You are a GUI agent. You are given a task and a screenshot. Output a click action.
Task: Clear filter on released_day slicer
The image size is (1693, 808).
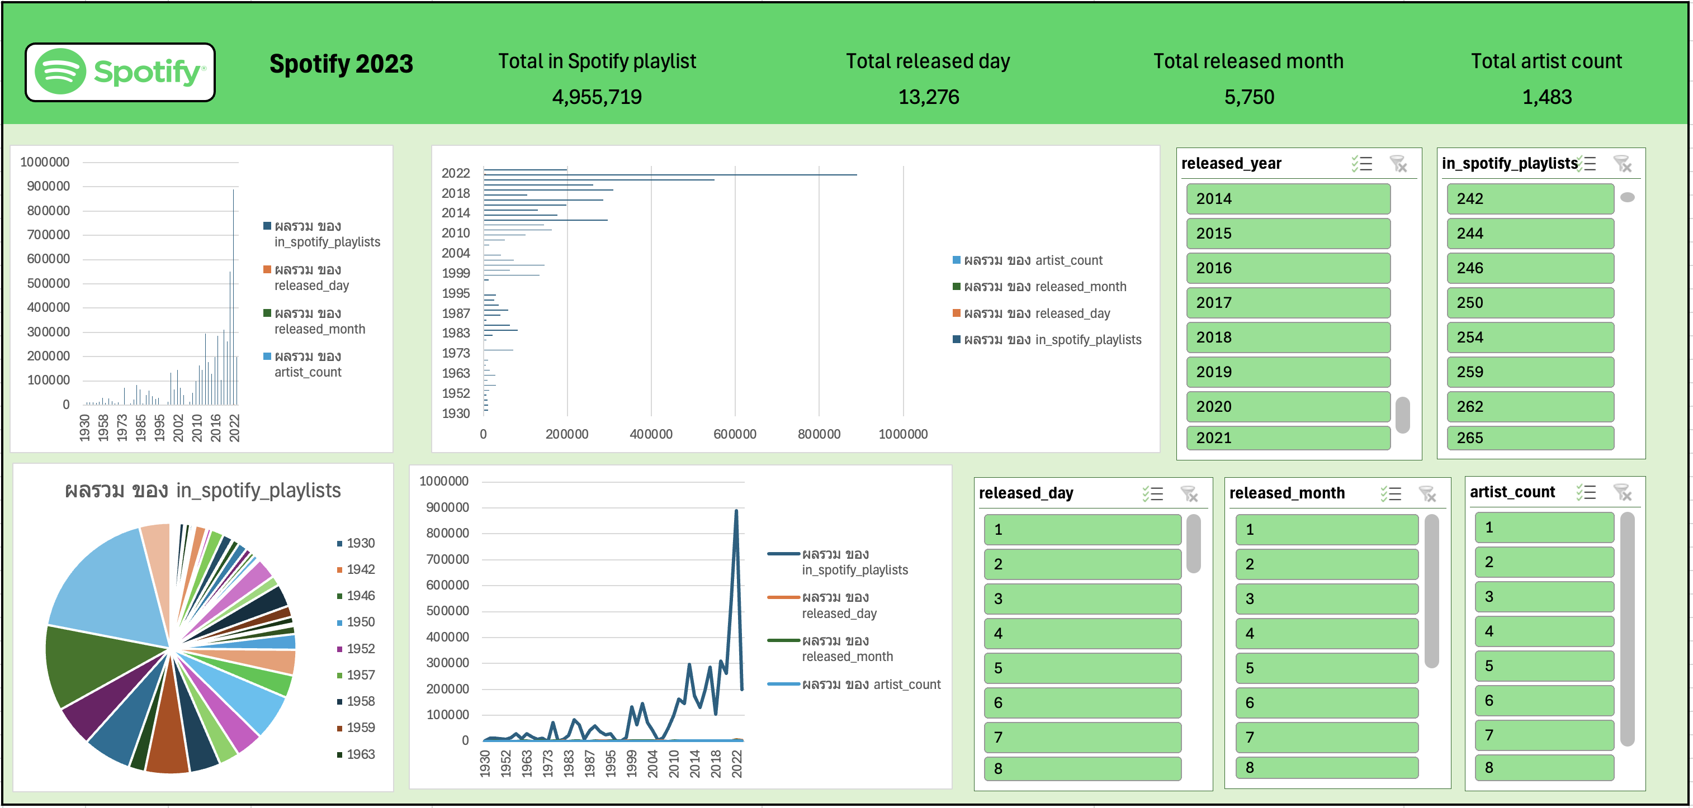(x=1190, y=494)
